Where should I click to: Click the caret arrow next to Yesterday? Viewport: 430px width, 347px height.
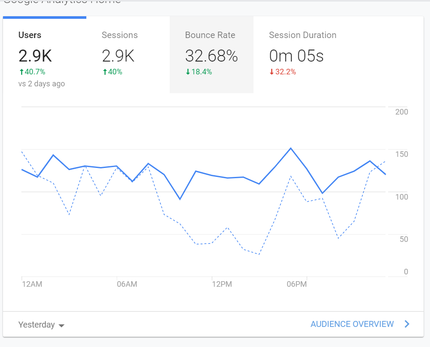(x=62, y=325)
